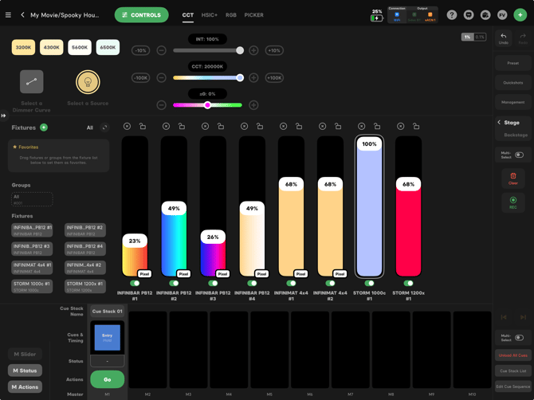Switch to the RGB tab
534x400 pixels.
[231, 15]
